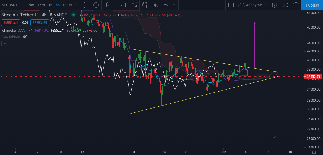323x155 pixels.
Task: Open chart settings gear icon
Action: [x=274, y=5]
